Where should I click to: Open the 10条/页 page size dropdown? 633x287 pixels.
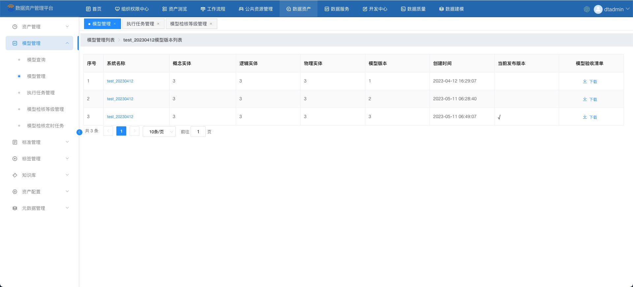pyautogui.click(x=159, y=132)
